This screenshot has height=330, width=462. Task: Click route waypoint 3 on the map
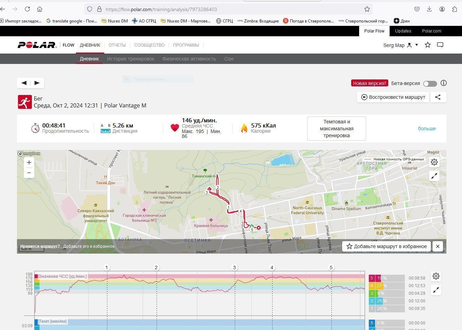pos(207,192)
